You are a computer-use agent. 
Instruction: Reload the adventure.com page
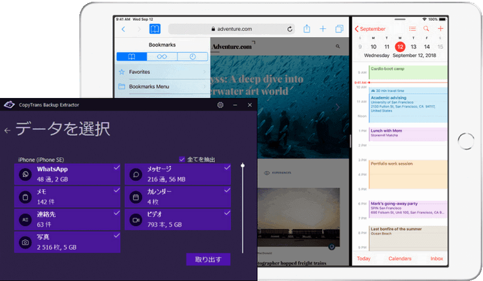click(289, 29)
